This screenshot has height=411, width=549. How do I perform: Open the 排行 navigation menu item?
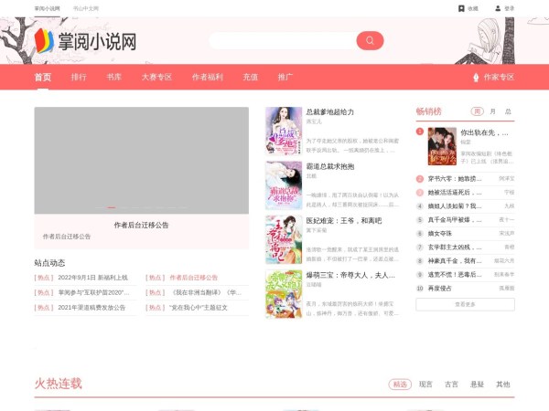79,78
